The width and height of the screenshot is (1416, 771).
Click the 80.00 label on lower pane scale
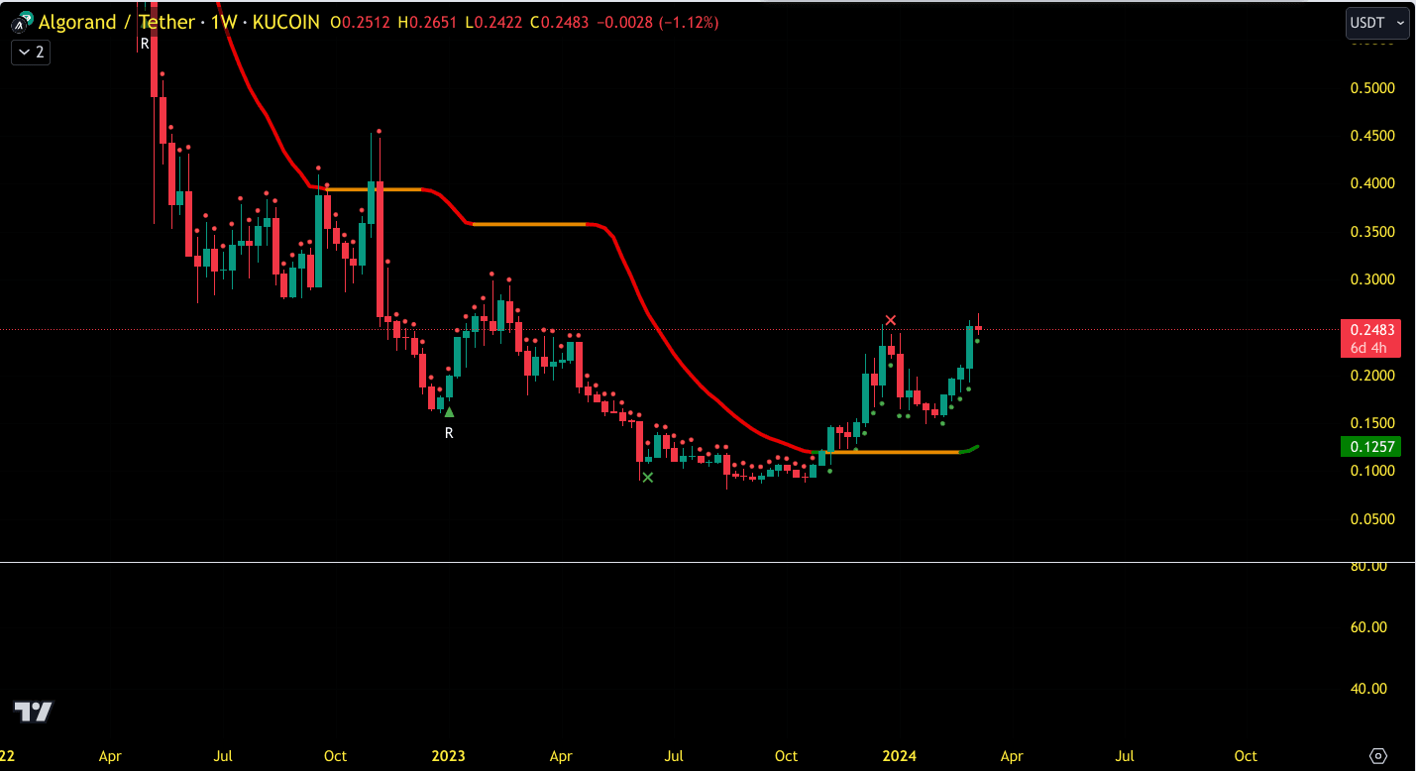[1368, 566]
